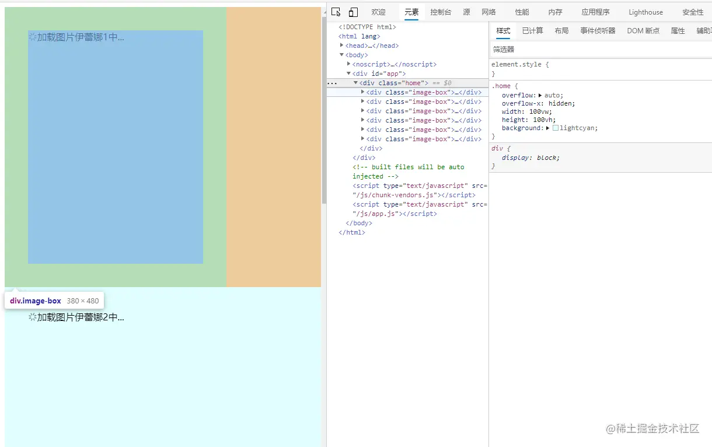Open the /js/app.js script link

tap(376, 214)
